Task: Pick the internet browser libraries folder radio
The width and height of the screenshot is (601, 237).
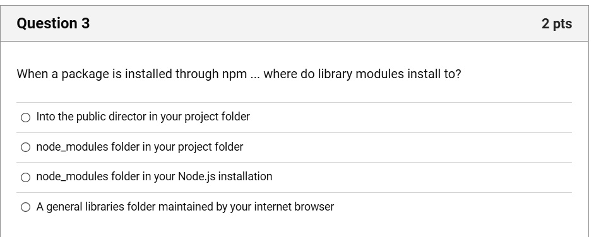Action: pos(25,207)
